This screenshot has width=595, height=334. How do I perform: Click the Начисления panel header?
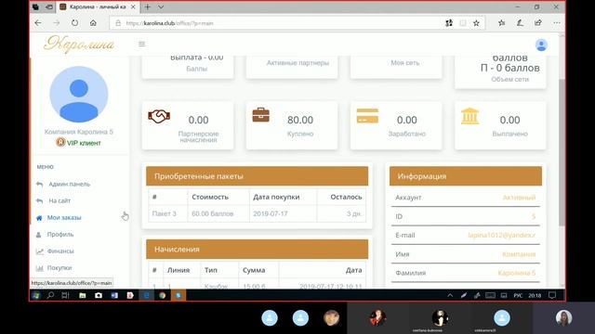pos(257,250)
